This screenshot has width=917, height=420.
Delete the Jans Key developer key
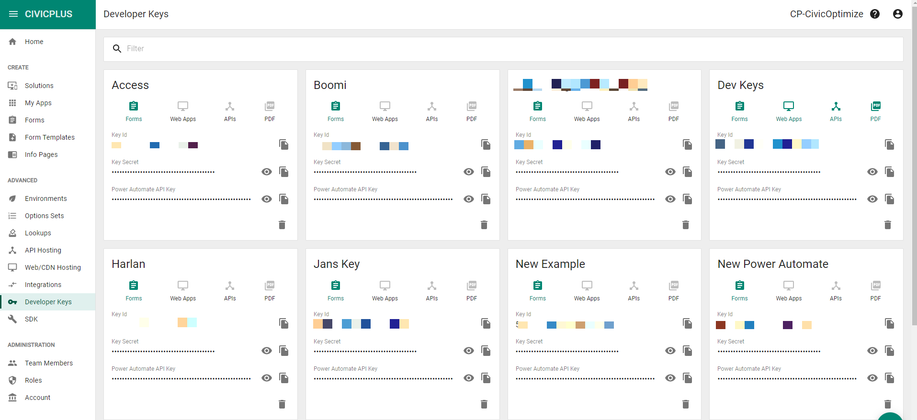(484, 404)
